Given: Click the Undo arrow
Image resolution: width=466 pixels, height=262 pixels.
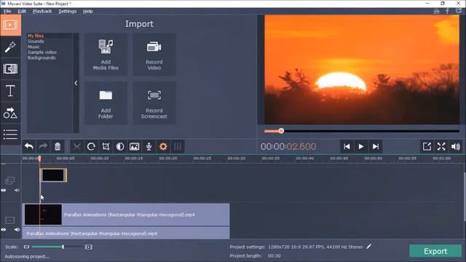Looking at the screenshot, I should tap(29, 146).
